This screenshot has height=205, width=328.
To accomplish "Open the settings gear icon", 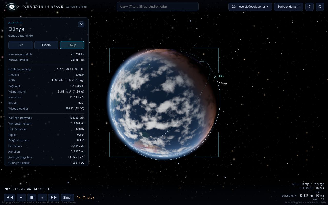I will (x=320, y=7).
